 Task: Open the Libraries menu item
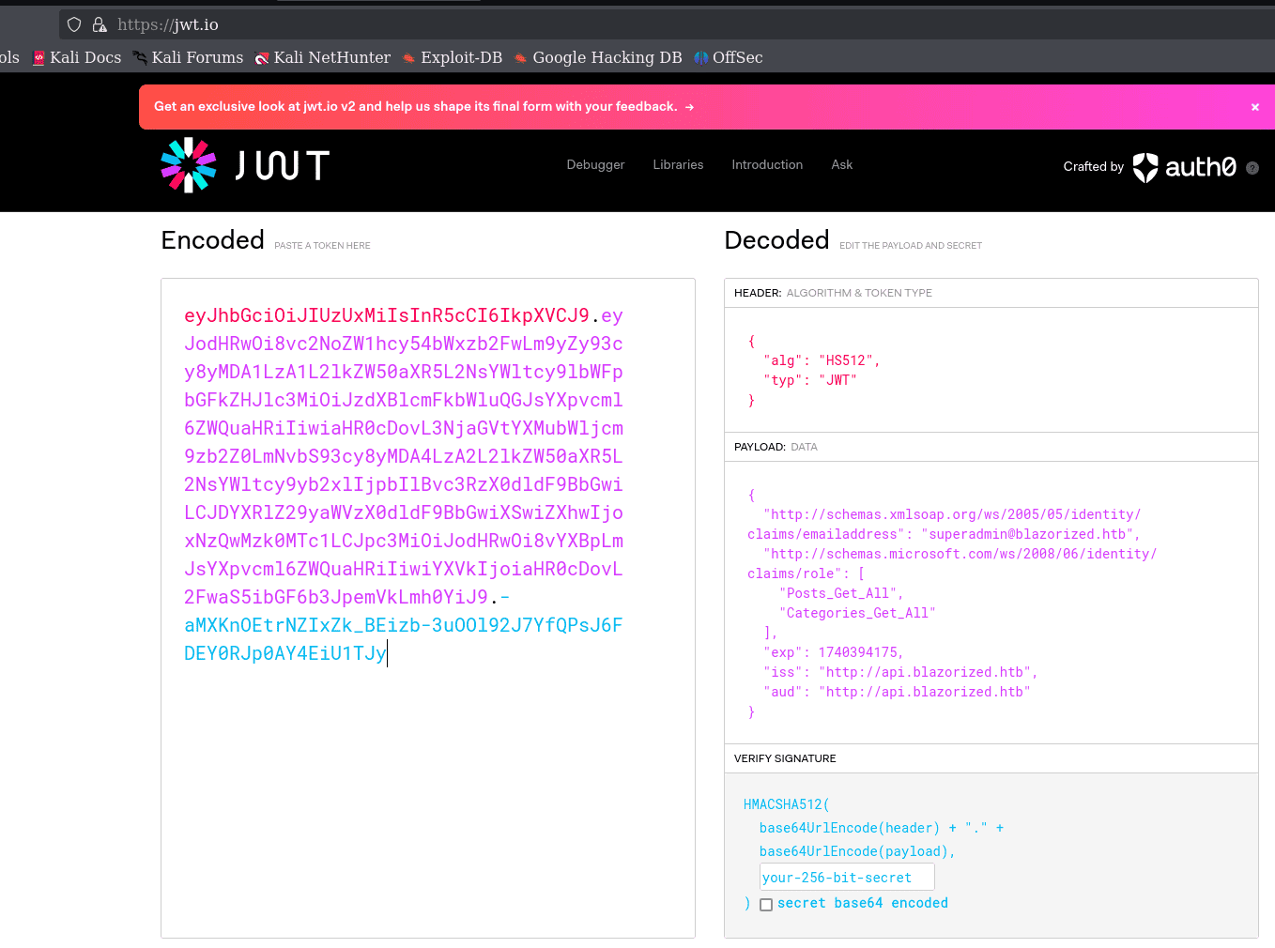coord(678,164)
